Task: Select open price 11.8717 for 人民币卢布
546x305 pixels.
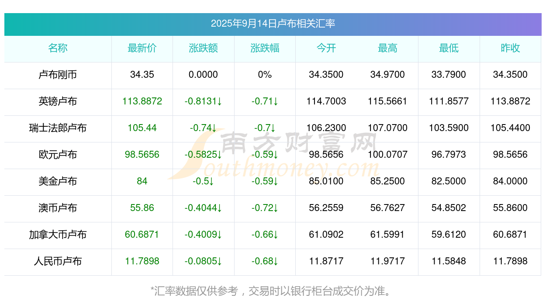Action: point(326,261)
